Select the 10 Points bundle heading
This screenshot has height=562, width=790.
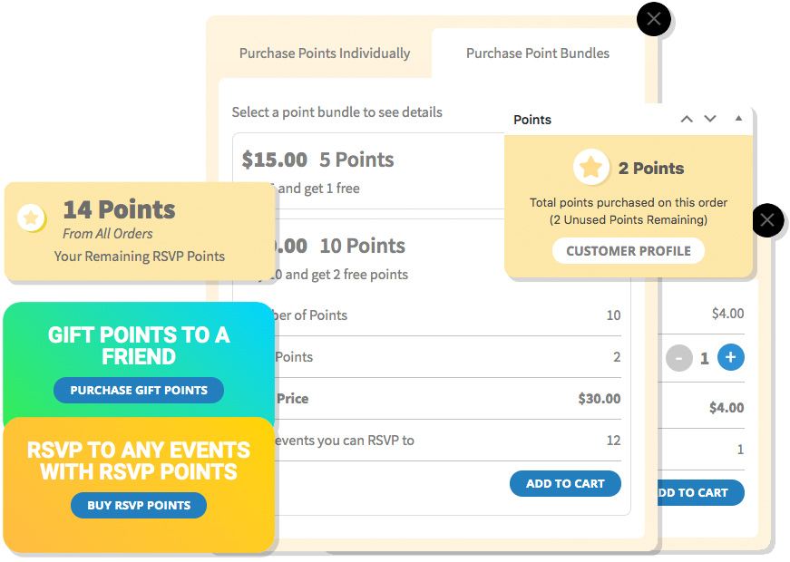tap(363, 246)
